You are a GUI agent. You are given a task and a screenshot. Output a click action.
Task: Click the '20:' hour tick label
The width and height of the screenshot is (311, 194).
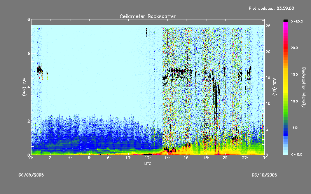click(225, 158)
